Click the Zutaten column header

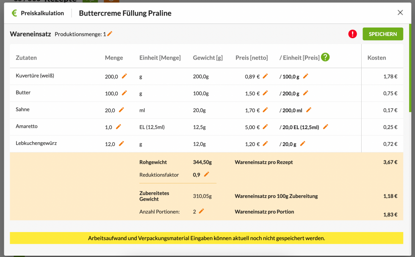(x=26, y=58)
